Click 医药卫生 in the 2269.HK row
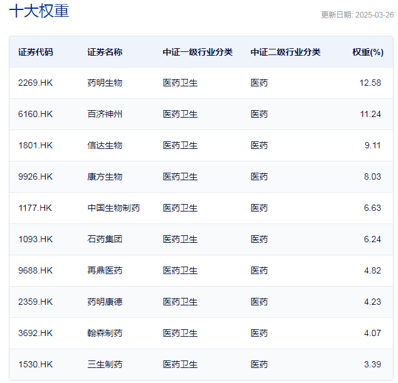The height and width of the screenshot is (383, 398). (x=180, y=83)
